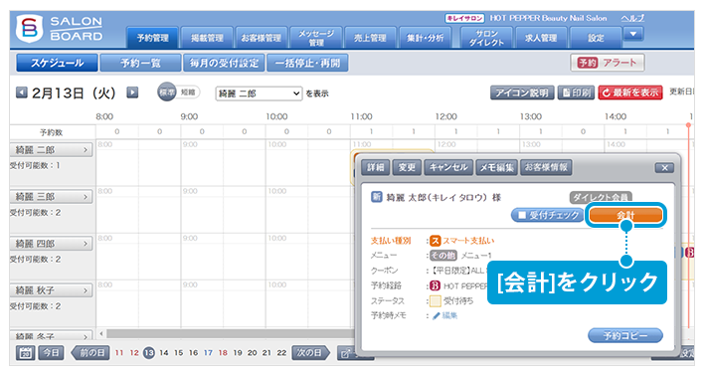Go to next day arrow beside 2月13日
Image resolution: width=706 pixels, height=376 pixels.
coord(132,93)
